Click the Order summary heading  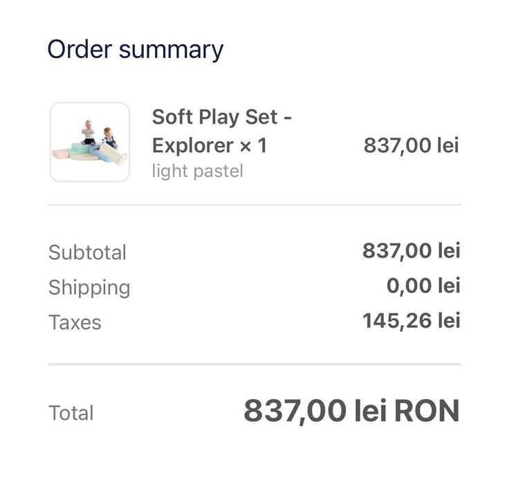coord(136,50)
